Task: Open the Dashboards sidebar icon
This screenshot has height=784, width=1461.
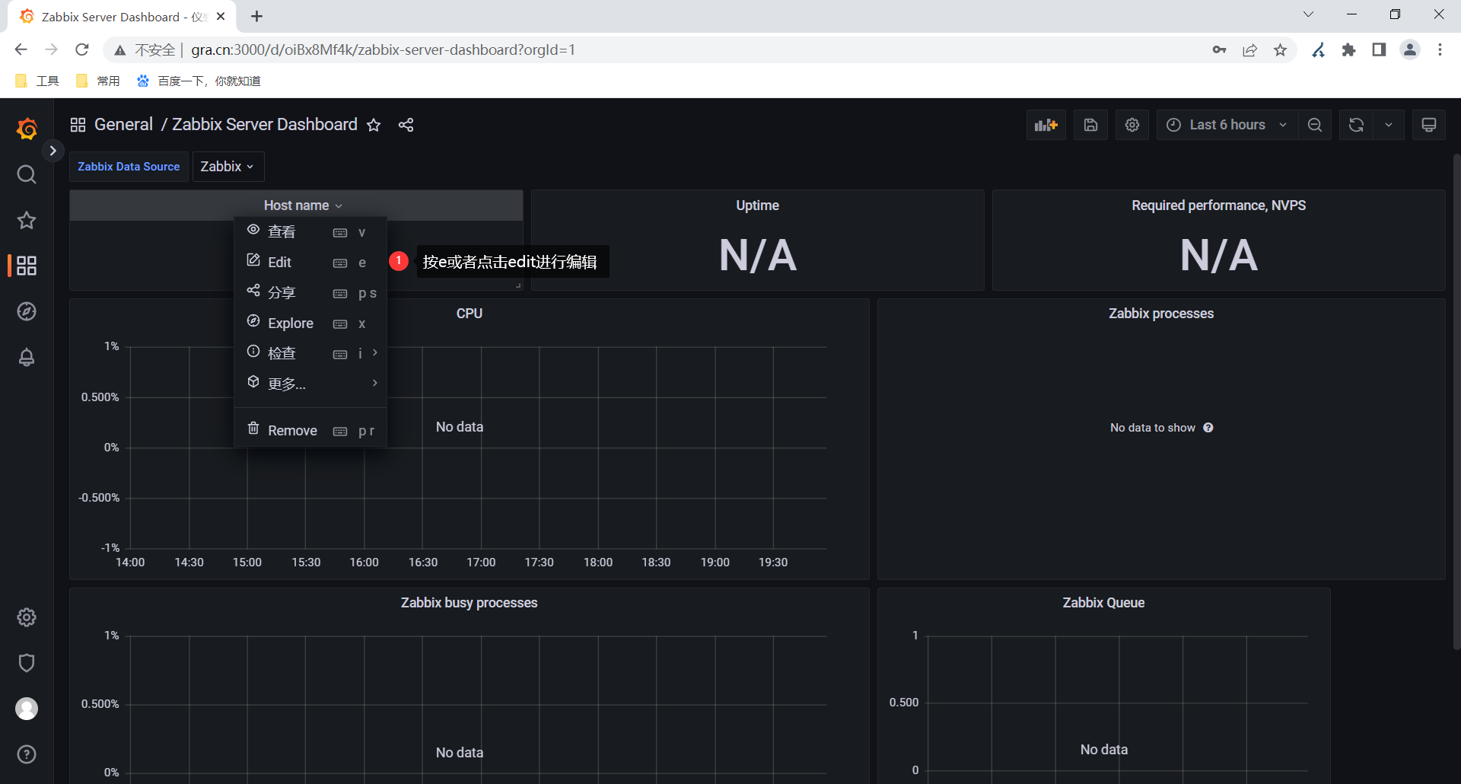Action: tap(27, 266)
